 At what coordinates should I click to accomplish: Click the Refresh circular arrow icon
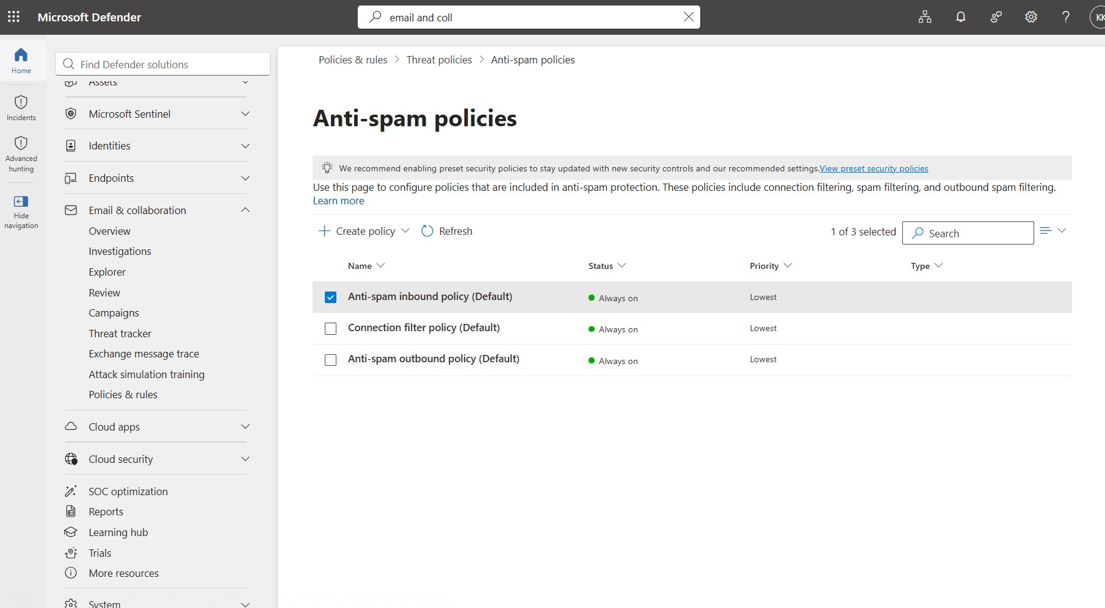point(427,231)
